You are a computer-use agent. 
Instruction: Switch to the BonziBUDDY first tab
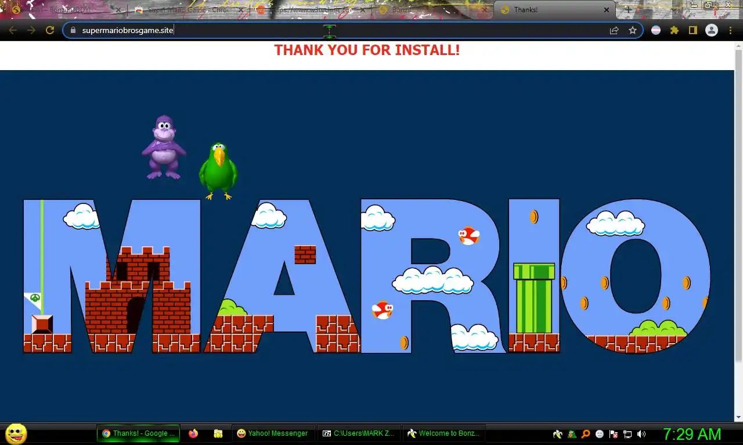(67, 10)
